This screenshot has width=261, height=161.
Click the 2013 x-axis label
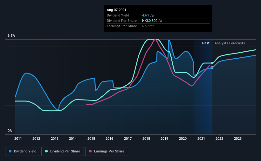coord(55,138)
